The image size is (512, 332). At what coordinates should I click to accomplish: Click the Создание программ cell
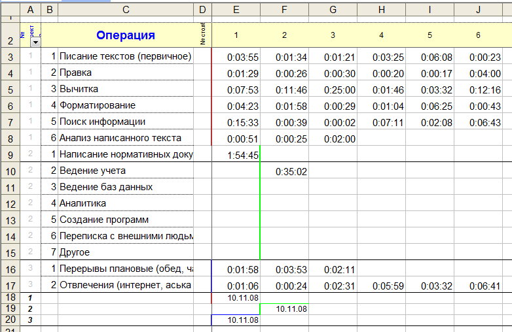tap(126, 220)
